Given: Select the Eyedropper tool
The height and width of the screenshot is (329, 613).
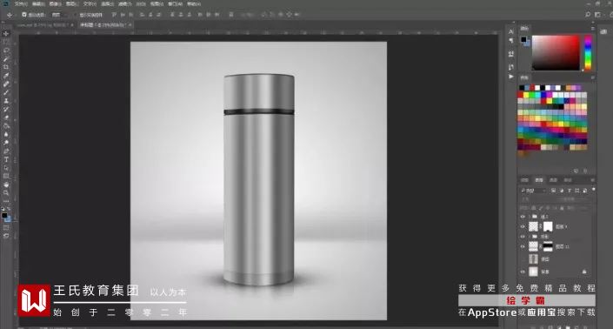Looking at the screenshot, I should (6, 76).
